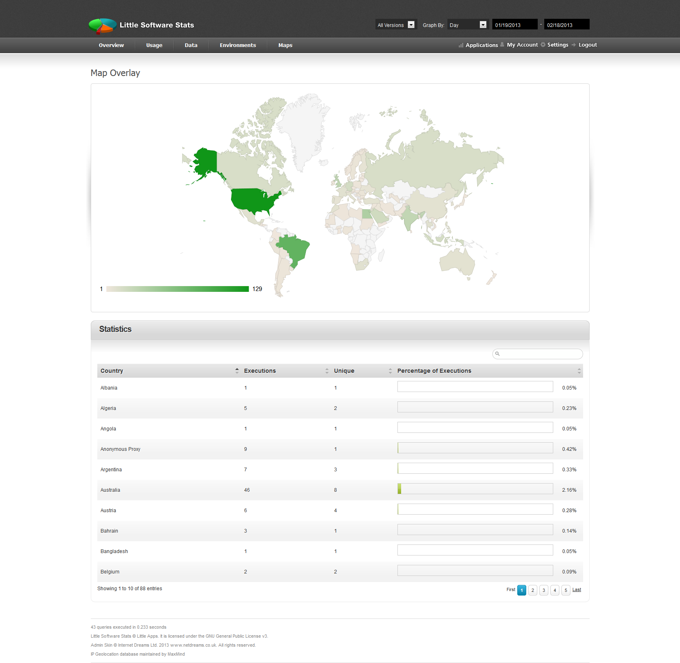Screen dimensions: 680x663
Task: Toggle sort order on the Unique column
Action: [390, 371]
